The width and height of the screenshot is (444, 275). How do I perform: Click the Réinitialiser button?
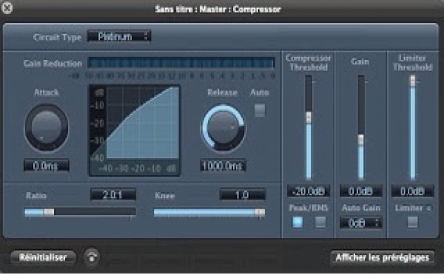44,257
